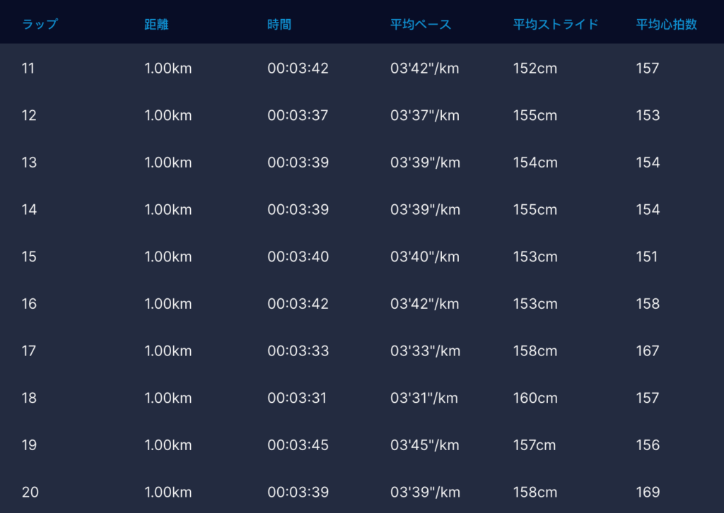724x513 pixels.
Task: Click lap 19 time 00:03:45
Action: coord(298,445)
